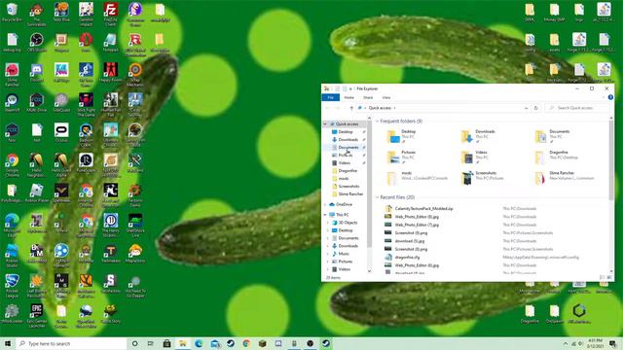Select dragonfire.cfg in Recent files
Image resolution: width=623 pixels, height=350 pixels.
(402, 257)
